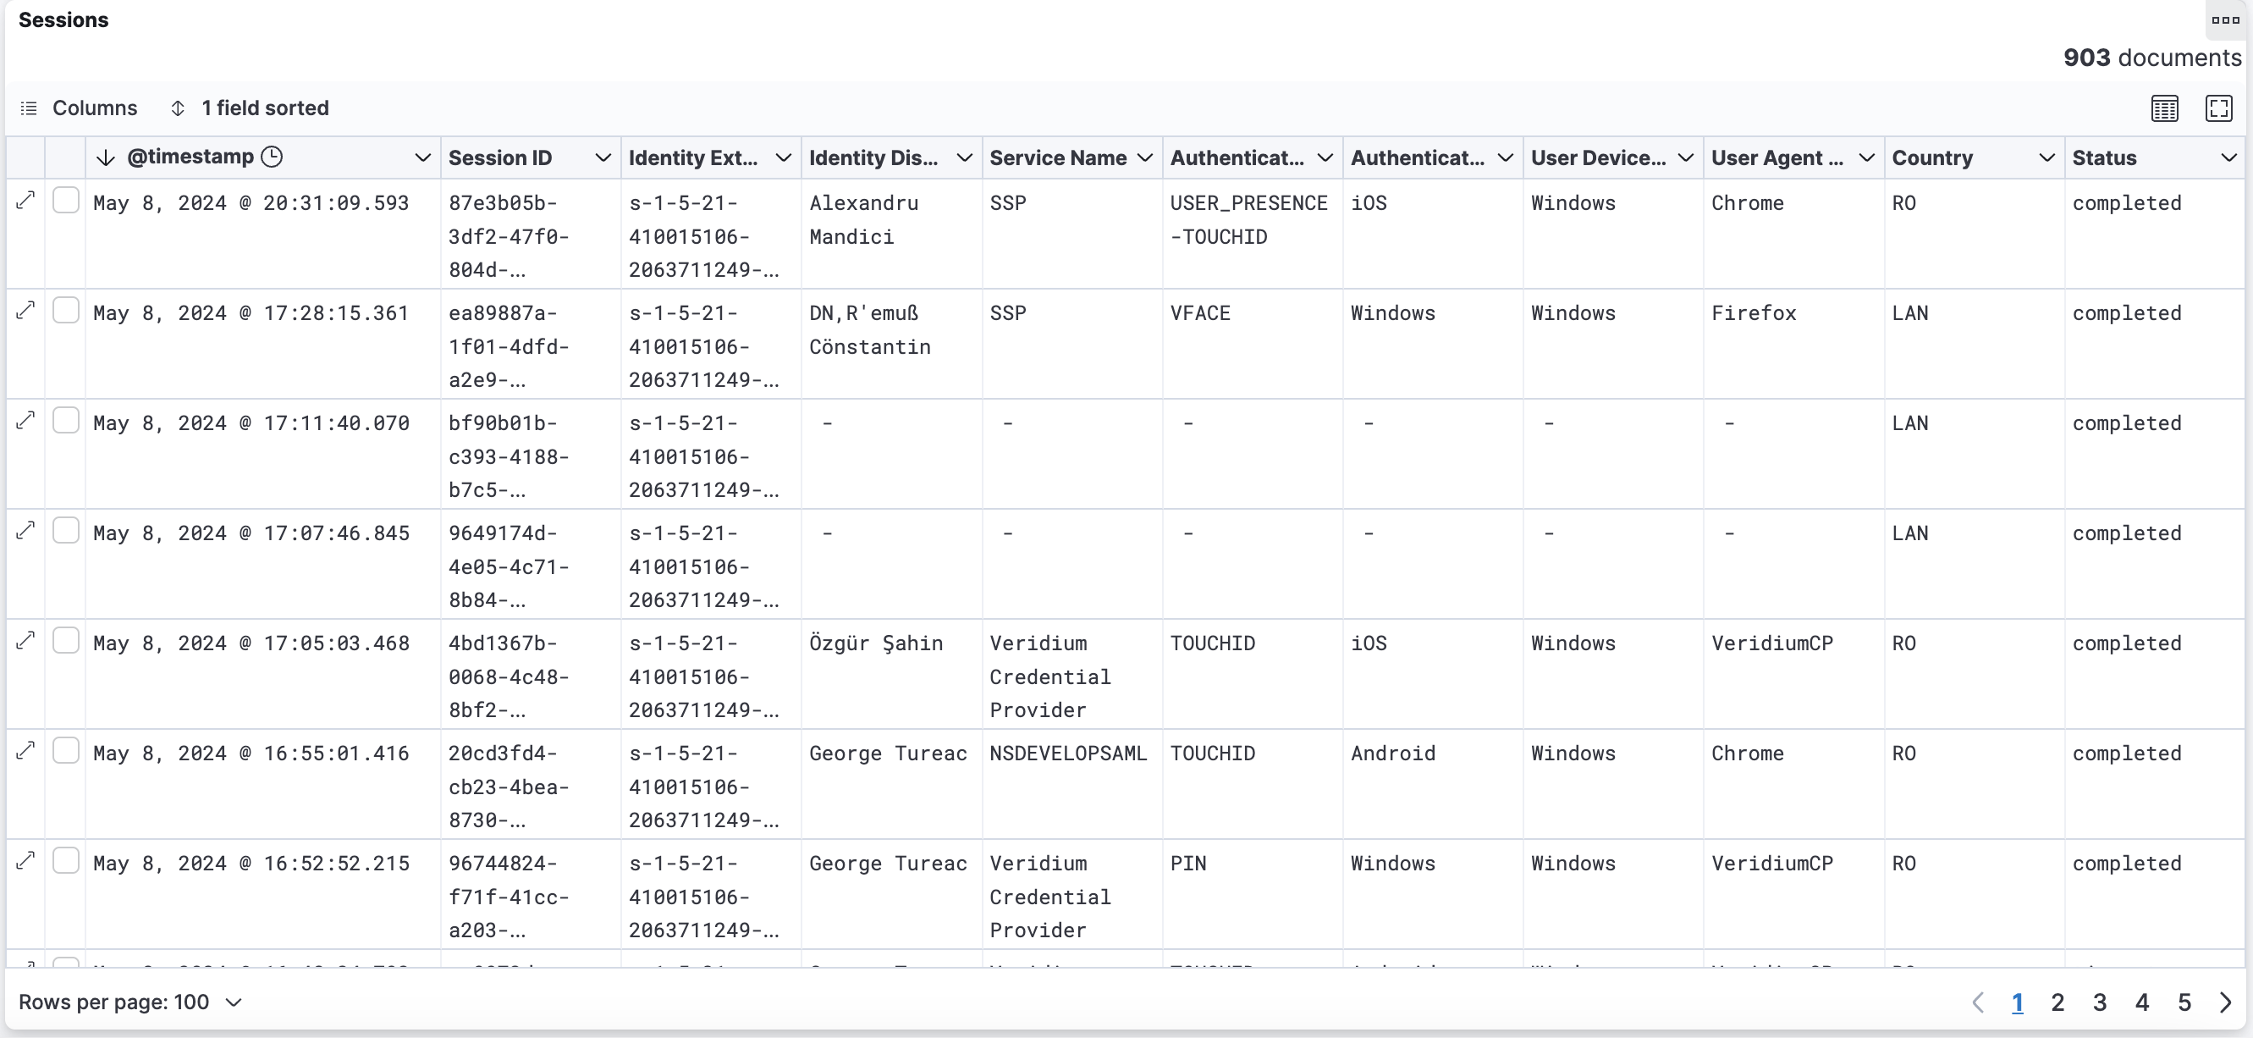The height and width of the screenshot is (1038, 2253).
Task: Sort by the @timestamp column header
Action: [190, 157]
